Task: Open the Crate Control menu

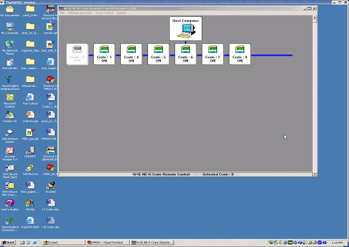Action: tap(105, 13)
